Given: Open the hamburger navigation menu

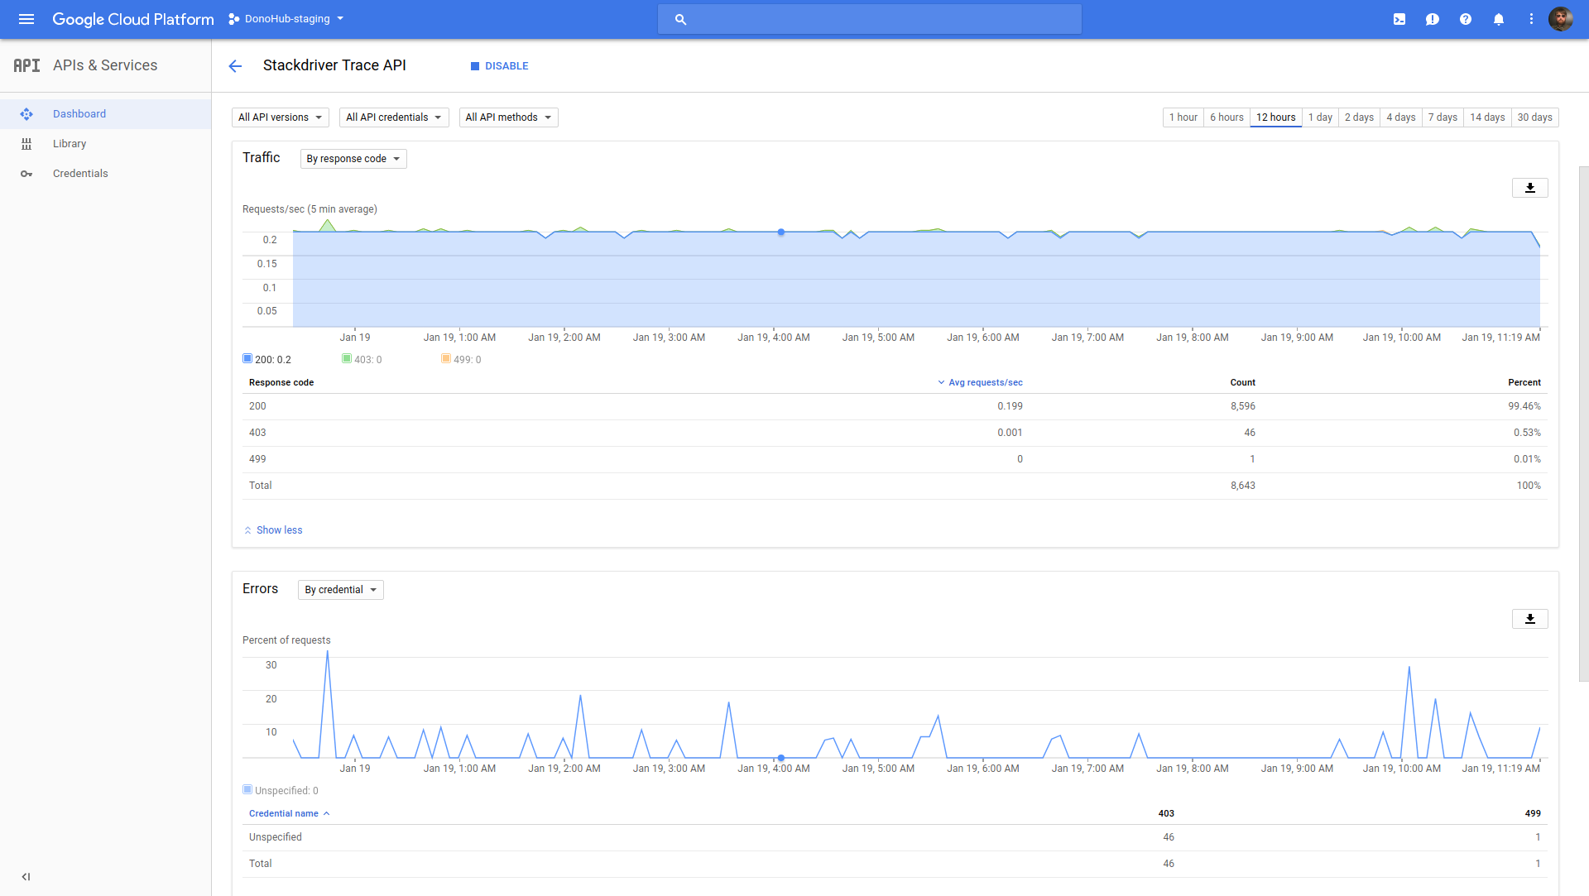Looking at the screenshot, I should pos(26,19).
